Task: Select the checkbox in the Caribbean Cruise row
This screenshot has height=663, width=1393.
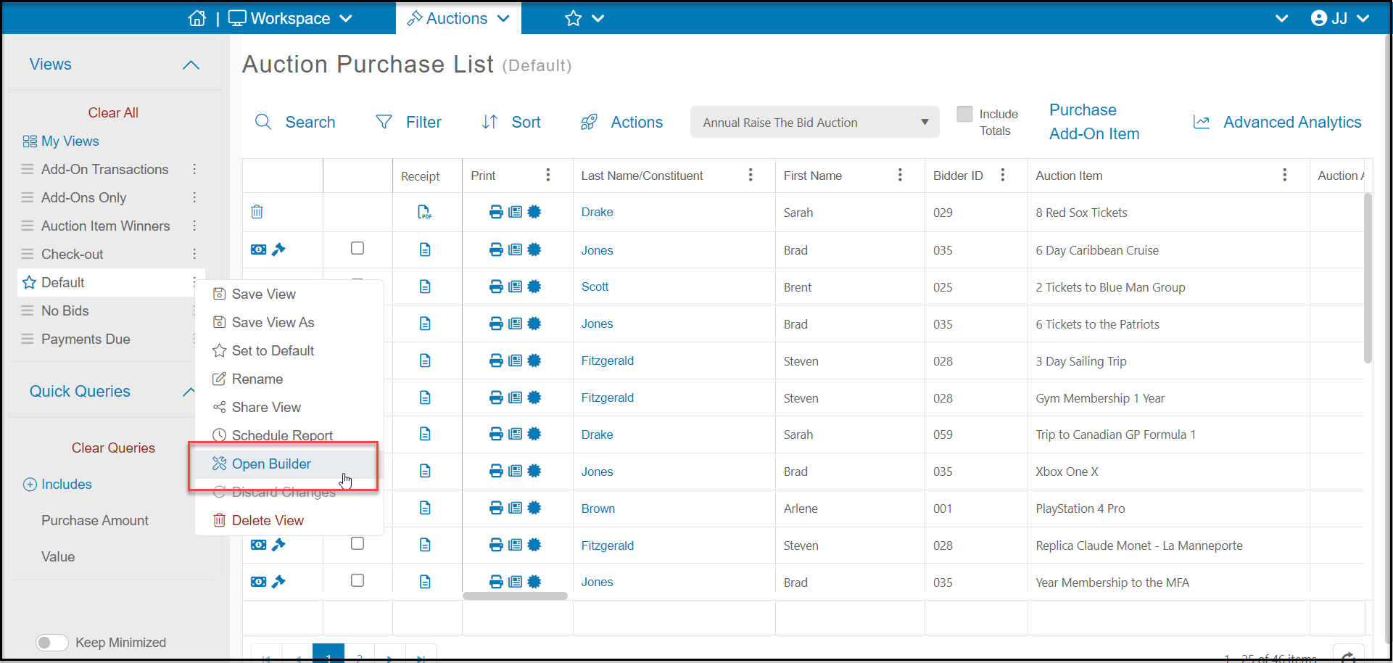Action: pos(357,248)
